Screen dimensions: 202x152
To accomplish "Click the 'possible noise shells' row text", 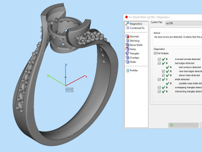I will click(x=190, y=83).
